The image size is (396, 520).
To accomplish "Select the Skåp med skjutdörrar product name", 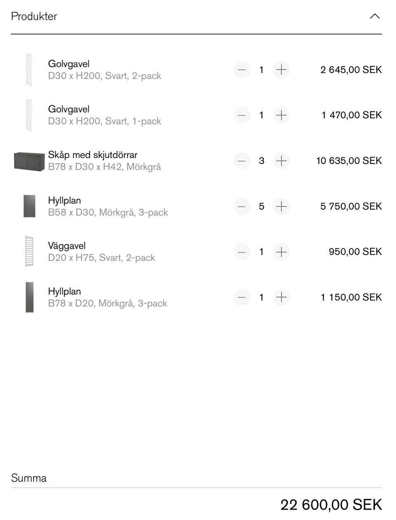I will (93, 155).
